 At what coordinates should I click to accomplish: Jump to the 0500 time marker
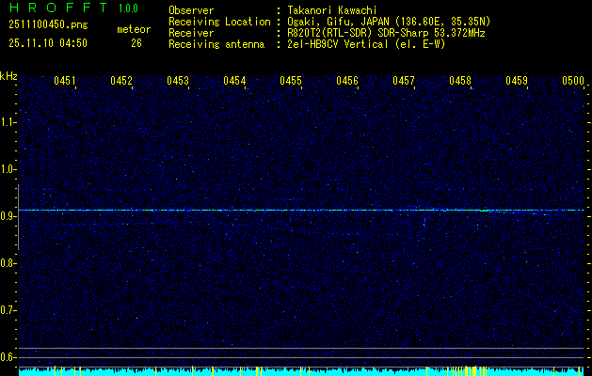click(573, 82)
